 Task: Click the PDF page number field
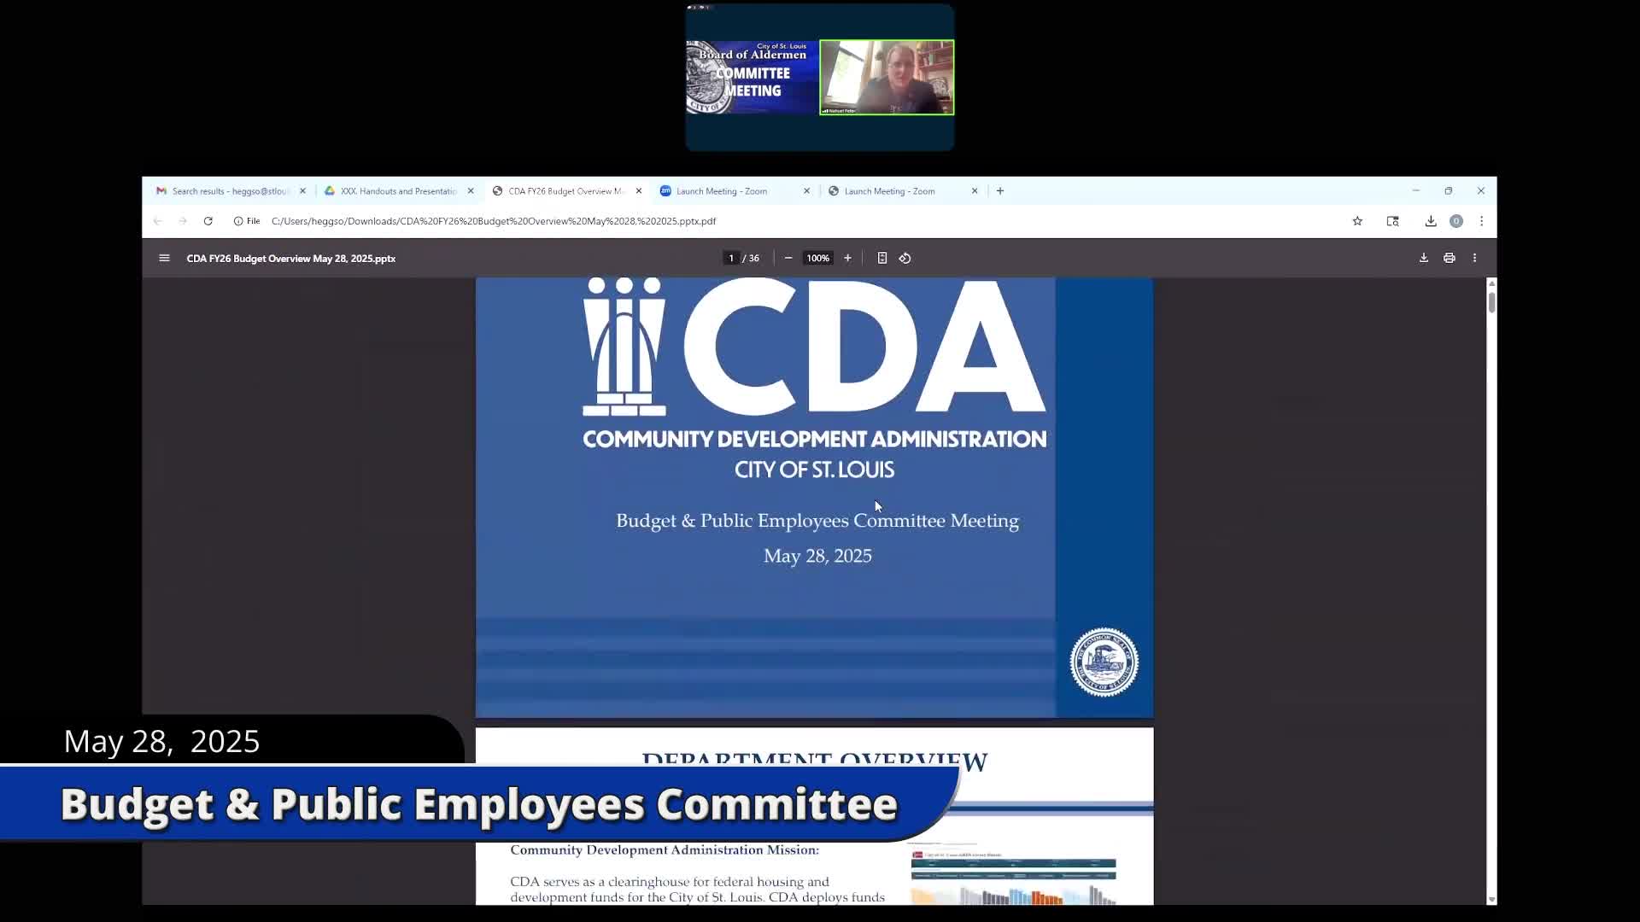point(731,258)
